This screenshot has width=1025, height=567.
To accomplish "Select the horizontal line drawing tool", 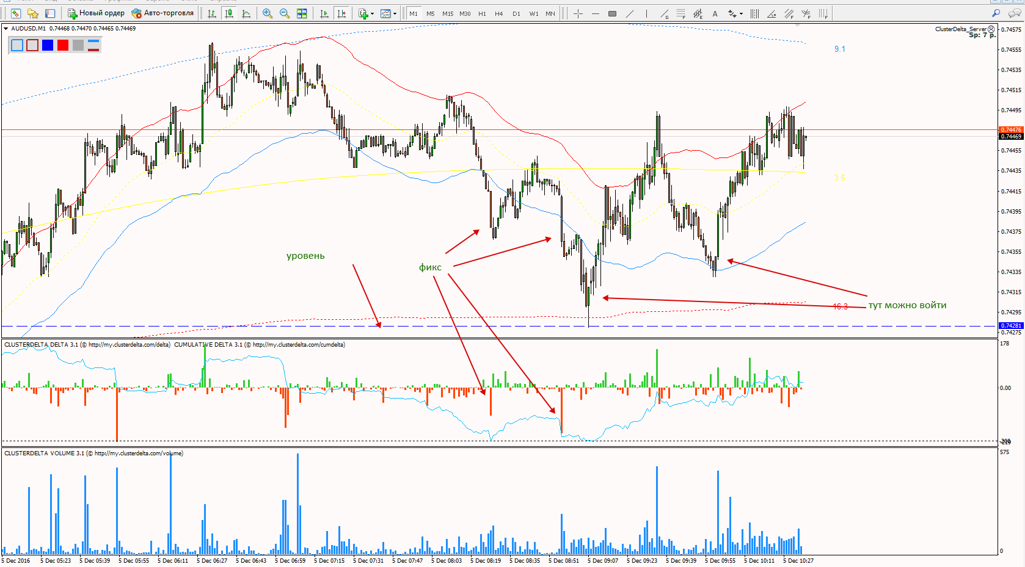I will tap(595, 13).
